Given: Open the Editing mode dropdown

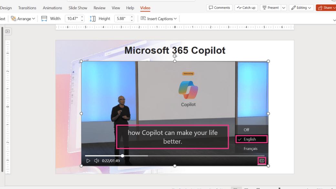Looking at the screenshot, I should (x=301, y=7).
